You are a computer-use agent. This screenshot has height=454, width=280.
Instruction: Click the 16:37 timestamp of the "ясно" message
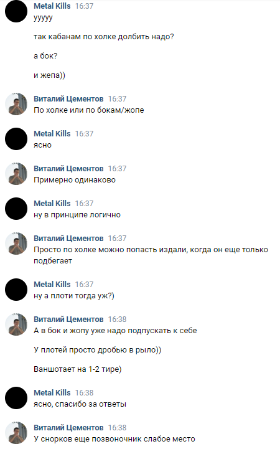point(84,134)
